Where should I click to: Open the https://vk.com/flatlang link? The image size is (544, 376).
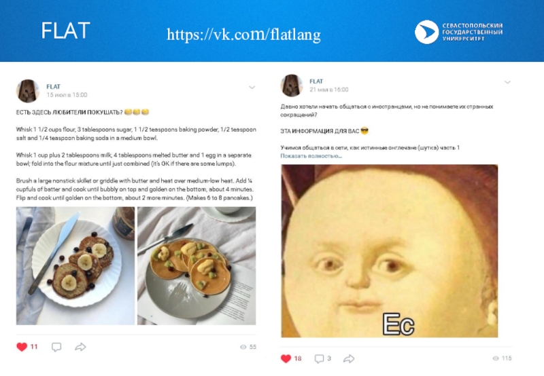coord(243,35)
